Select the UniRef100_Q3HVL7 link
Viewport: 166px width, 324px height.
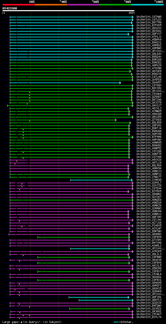pyautogui.click(x=149, y=183)
